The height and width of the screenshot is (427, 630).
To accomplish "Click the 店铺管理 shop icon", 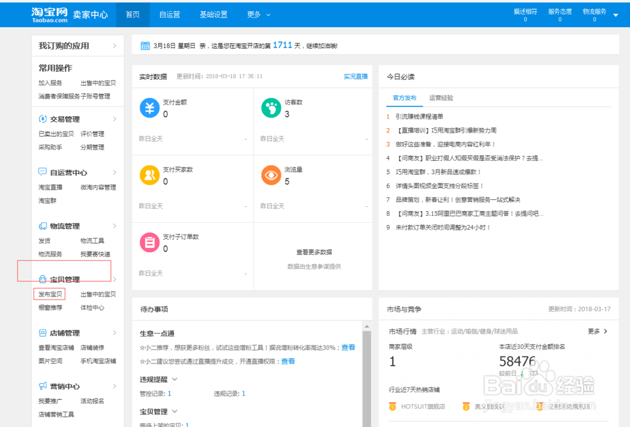I will 43,333.
